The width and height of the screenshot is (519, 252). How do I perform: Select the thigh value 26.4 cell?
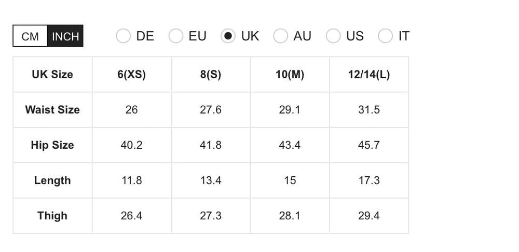(x=131, y=216)
